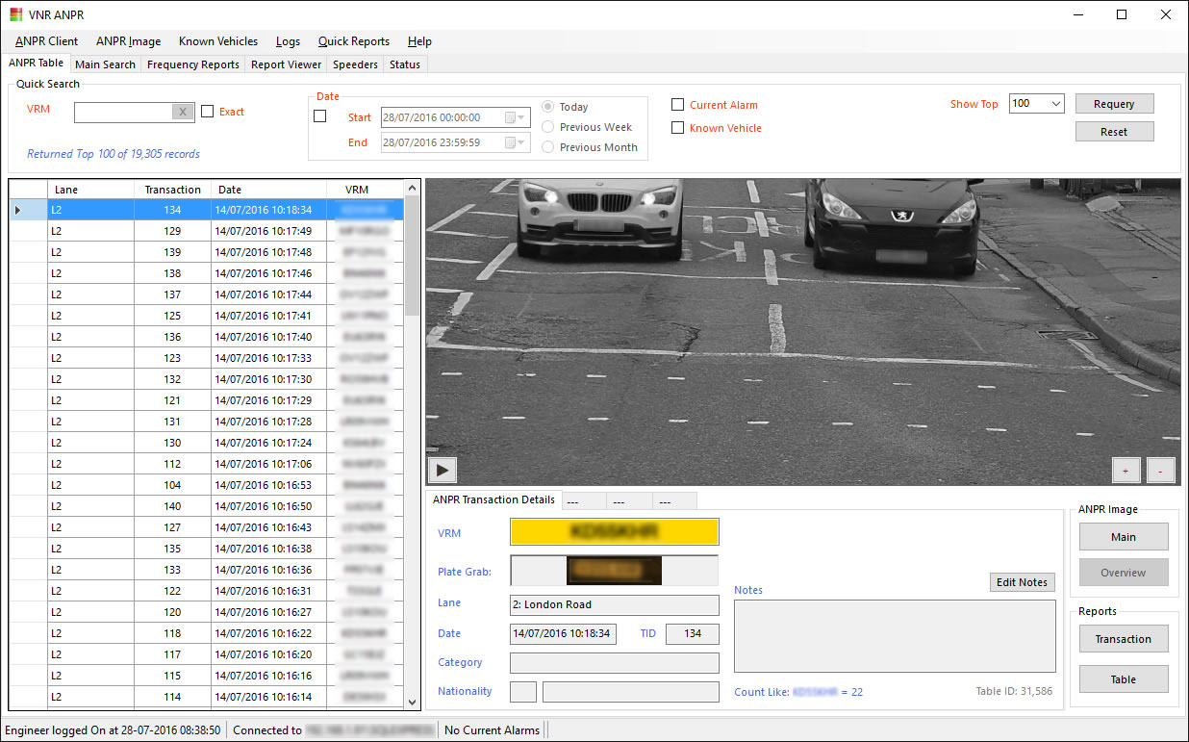
Task: Click the Lane field showing London Road
Action: coord(614,605)
